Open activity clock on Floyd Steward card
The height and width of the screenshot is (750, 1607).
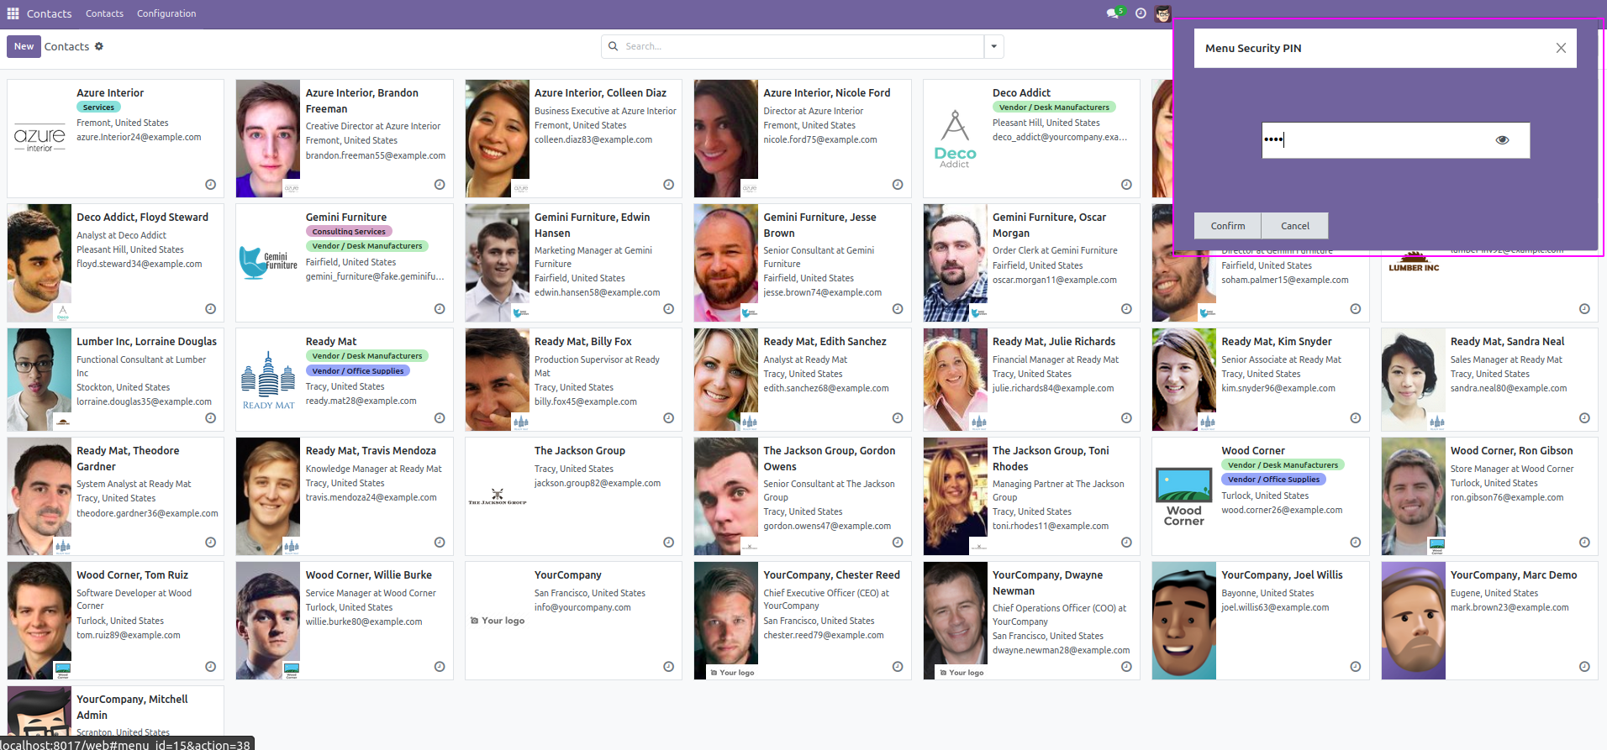210,309
